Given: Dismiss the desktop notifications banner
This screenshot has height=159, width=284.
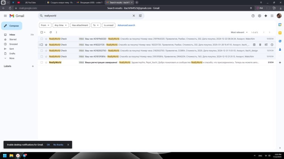Looking at the screenshot, I should pyautogui.click(x=68, y=145).
